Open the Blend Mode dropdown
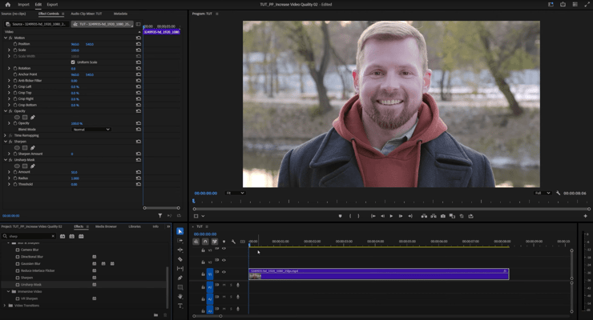This screenshot has height=320, width=593. pyautogui.click(x=91, y=130)
